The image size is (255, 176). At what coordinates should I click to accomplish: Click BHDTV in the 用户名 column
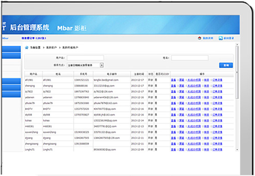[29, 109]
